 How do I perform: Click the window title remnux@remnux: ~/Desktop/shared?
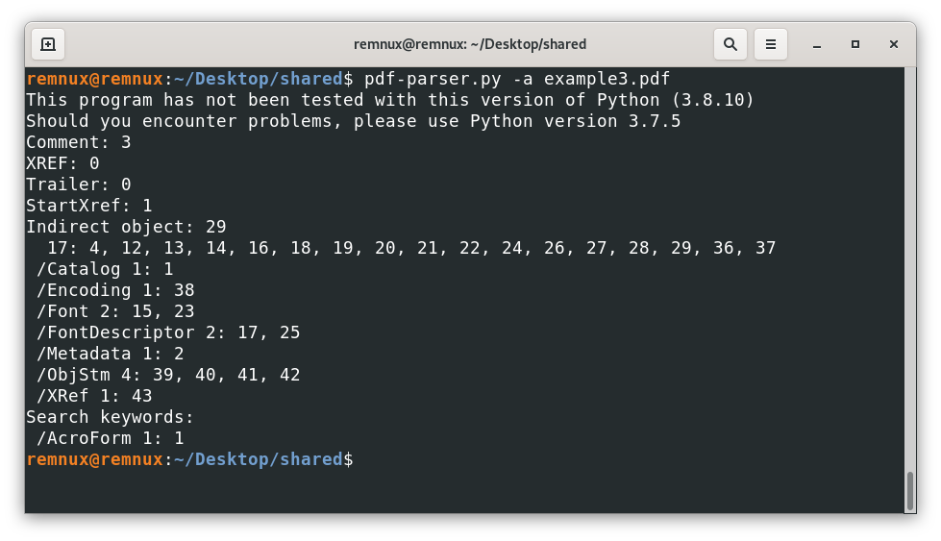pos(470,44)
